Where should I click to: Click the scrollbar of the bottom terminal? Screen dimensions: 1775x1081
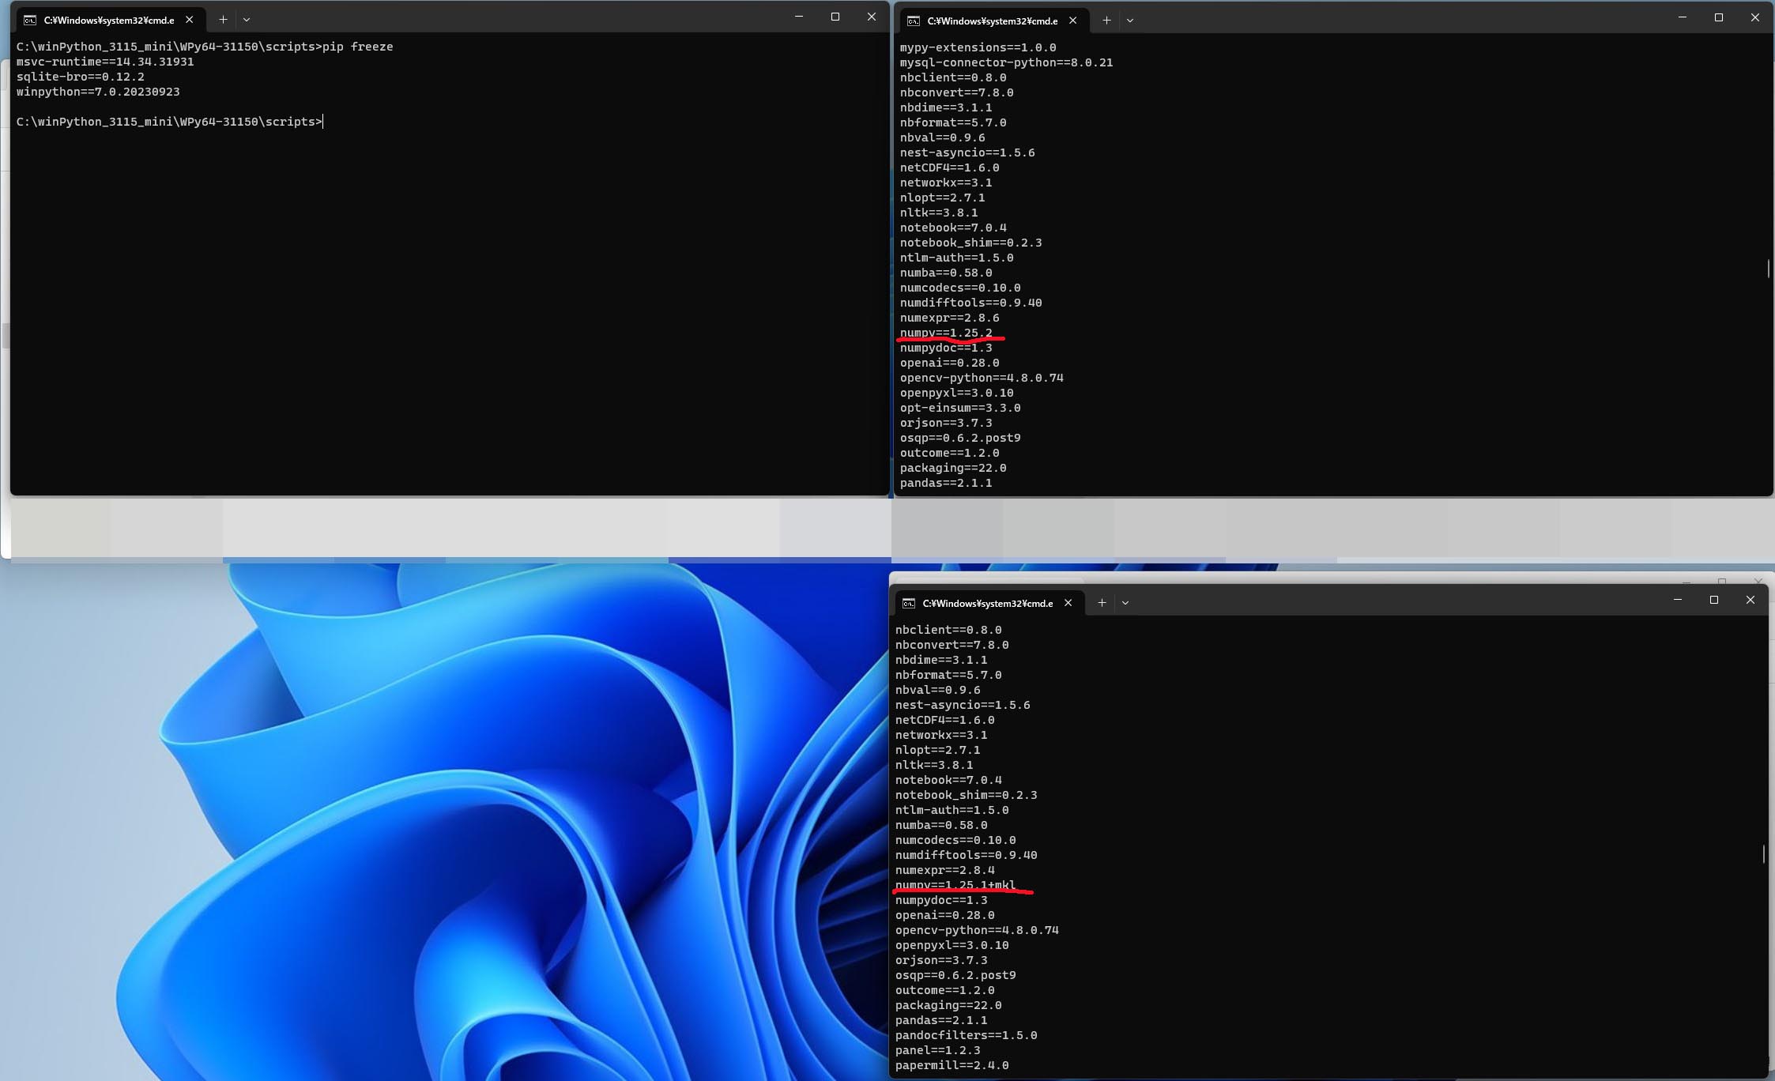1765,853
